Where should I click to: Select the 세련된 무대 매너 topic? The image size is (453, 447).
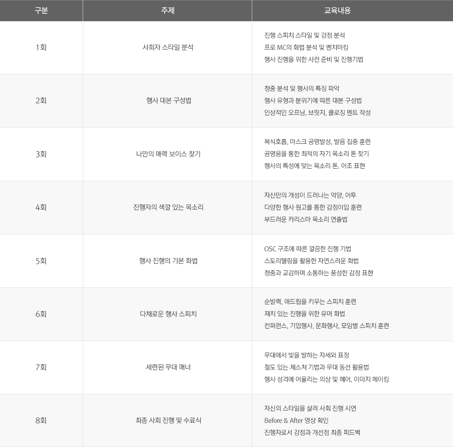pos(168,367)
